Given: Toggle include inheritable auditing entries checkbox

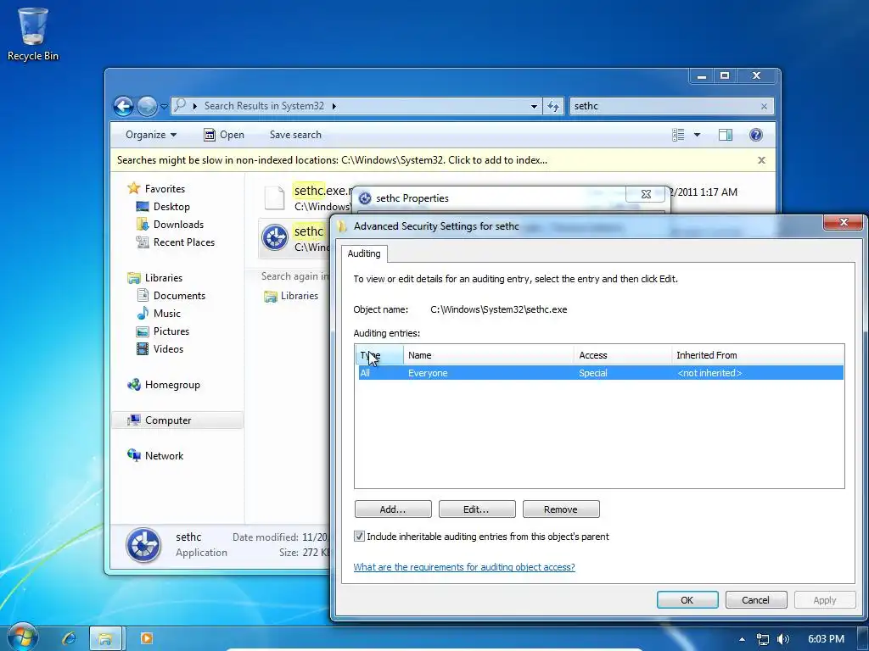Looking at the screenshot, I should click(359, 537).
